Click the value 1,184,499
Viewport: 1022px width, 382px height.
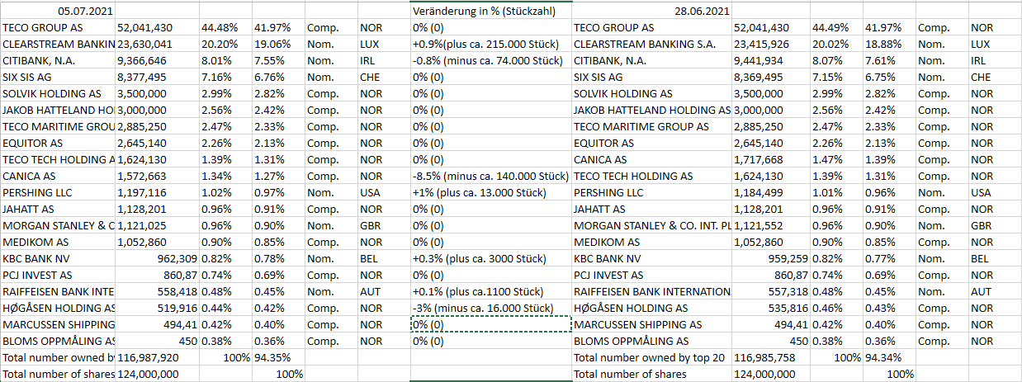770,192
